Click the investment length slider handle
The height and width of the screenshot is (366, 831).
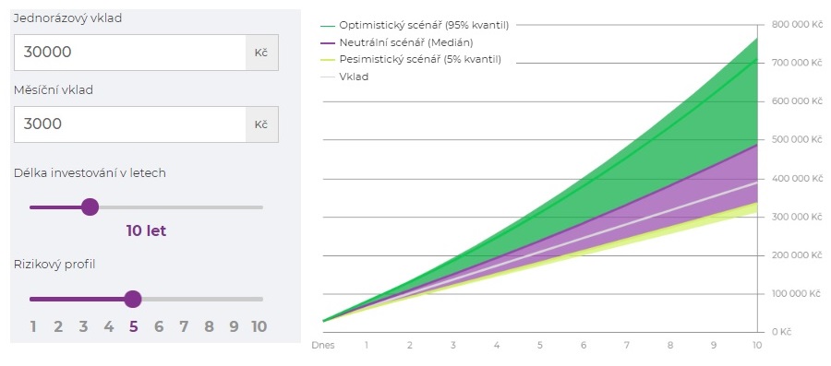click(90, 207)
